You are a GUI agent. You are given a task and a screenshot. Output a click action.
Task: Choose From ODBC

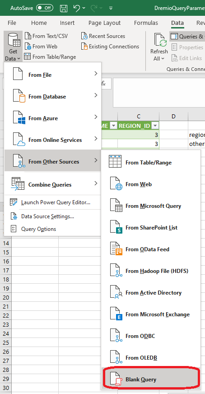(151, 336)
